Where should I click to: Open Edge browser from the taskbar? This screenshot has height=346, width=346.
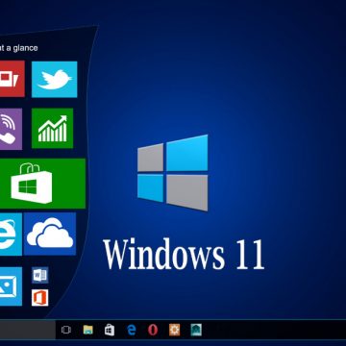pyautogui.click(x=132, y=330)
